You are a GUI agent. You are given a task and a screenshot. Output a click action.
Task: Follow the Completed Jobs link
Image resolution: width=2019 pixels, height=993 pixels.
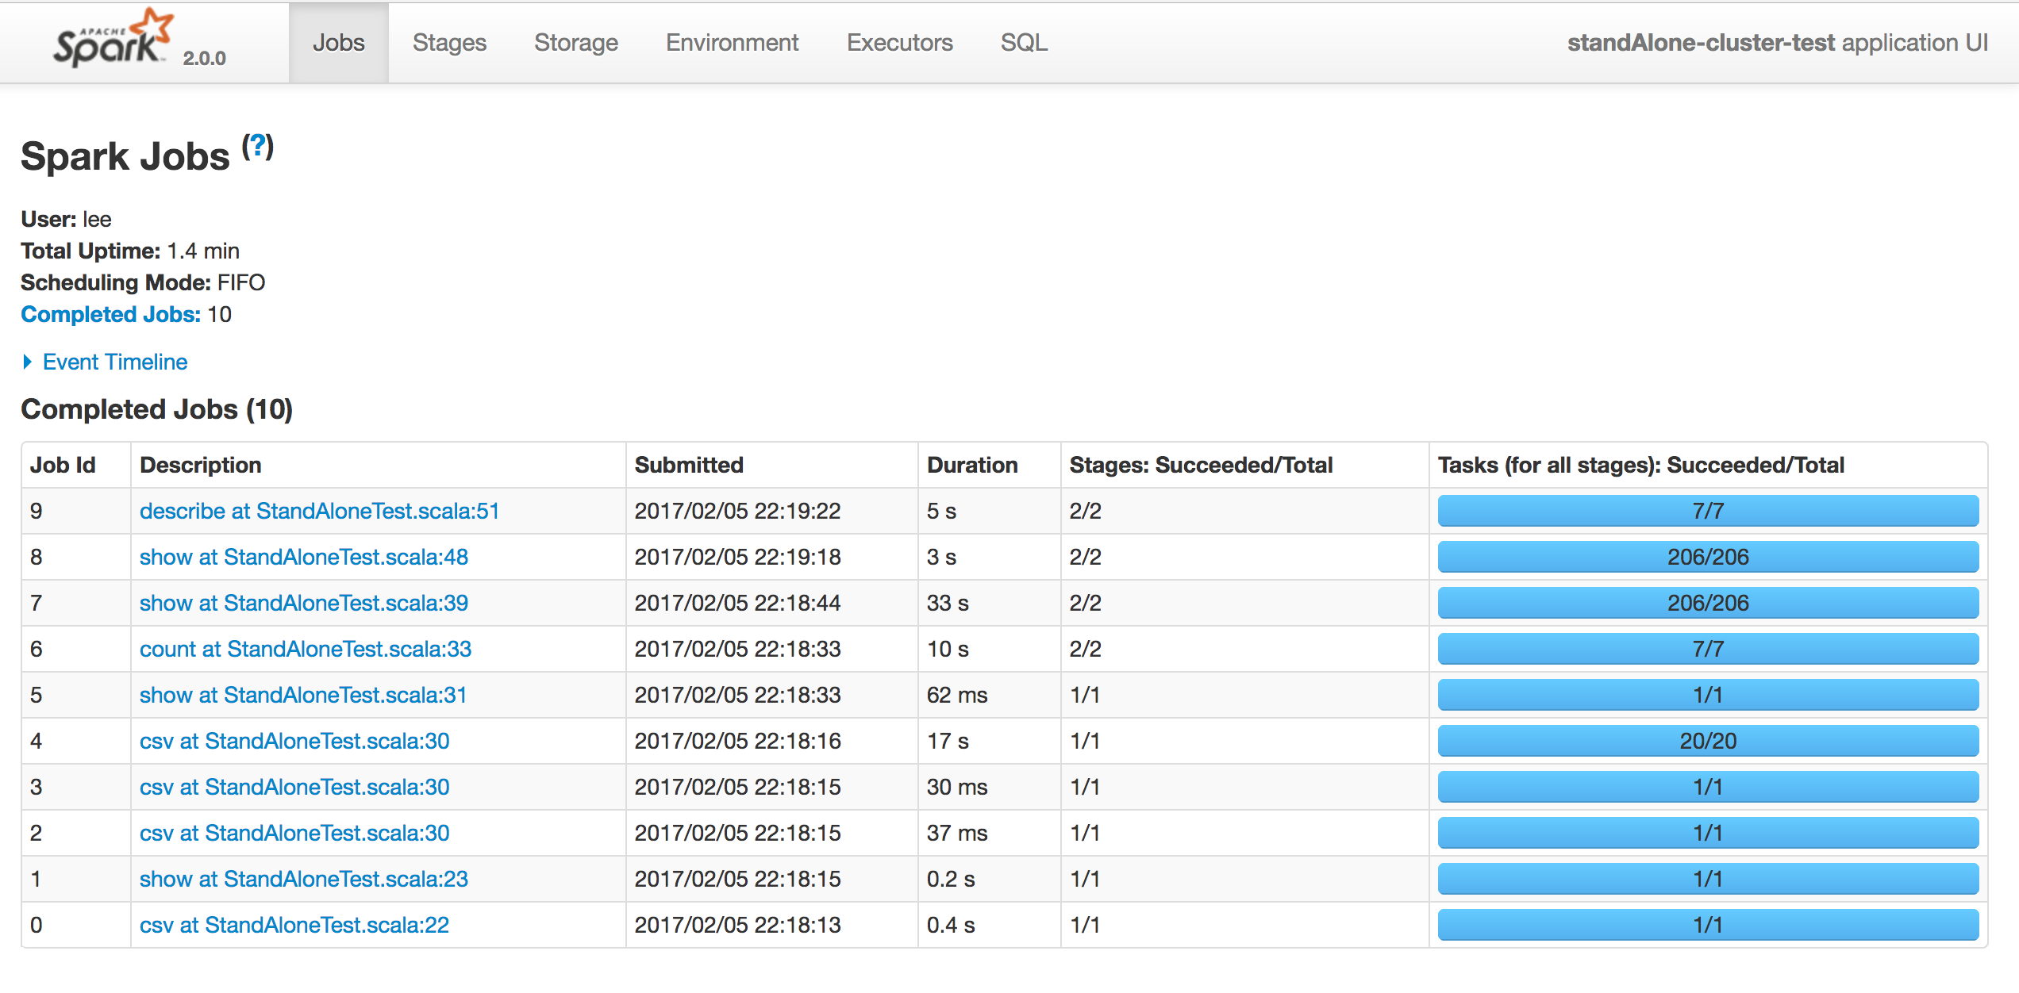point(110,314)
